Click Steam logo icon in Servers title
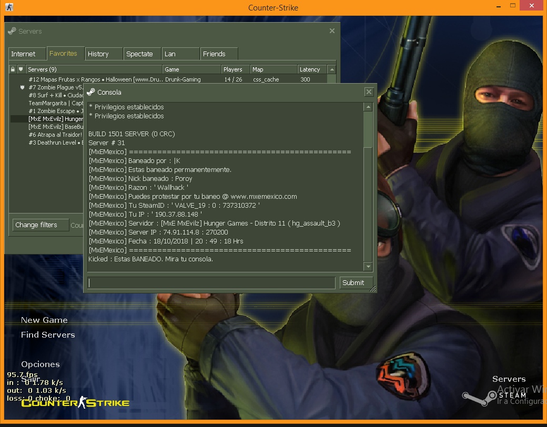Screen dimensions: 547x427 click(12, 31)
